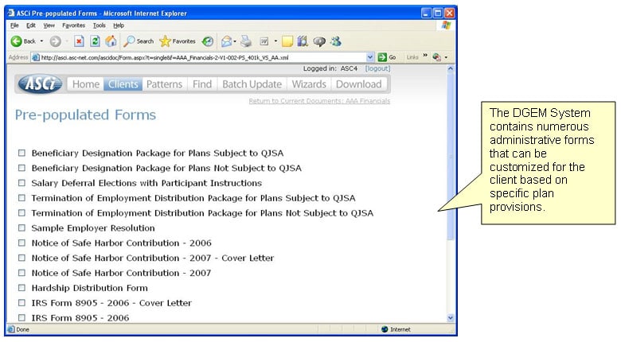Check IRS Form 8905 - 2006 - Cover Letter
Screen dimensions: 621x342
21,303
